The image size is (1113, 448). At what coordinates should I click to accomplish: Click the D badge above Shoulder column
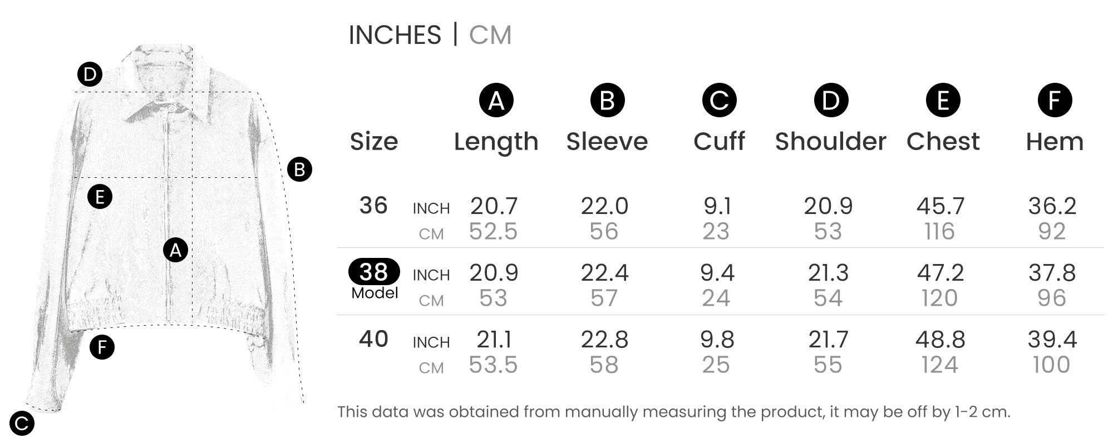pos(831,101)
